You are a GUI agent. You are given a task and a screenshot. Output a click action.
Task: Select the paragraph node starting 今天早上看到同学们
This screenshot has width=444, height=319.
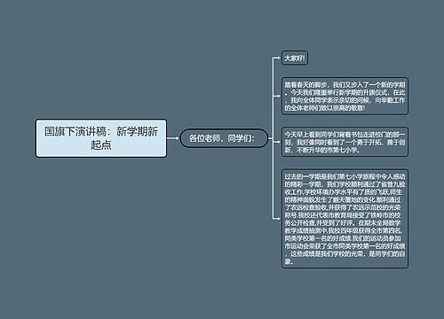coord(345,142)
